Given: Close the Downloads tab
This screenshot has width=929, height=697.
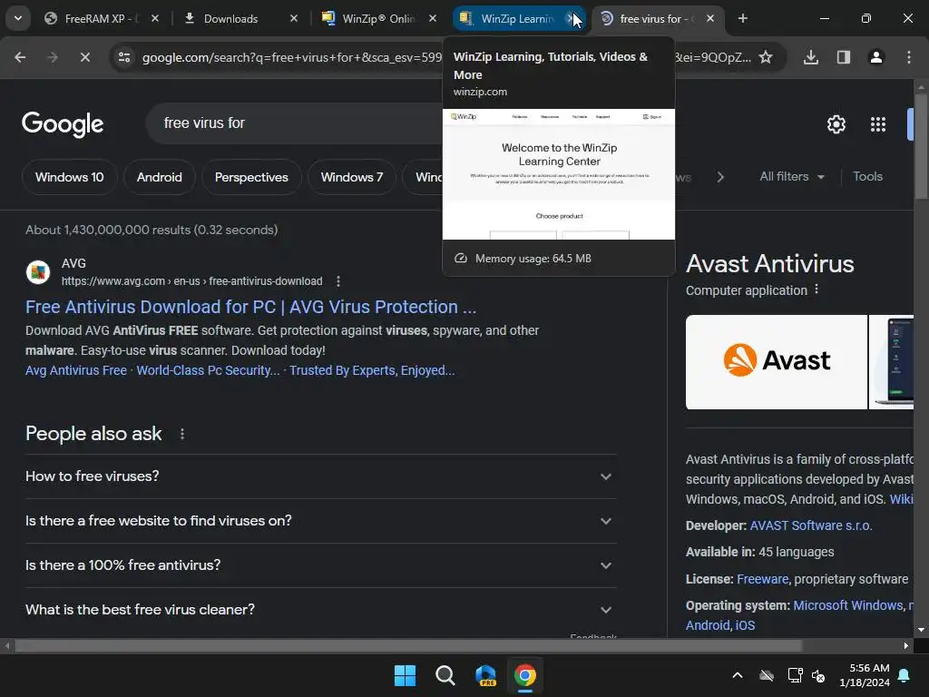Looking at the screenshot, I should [x=293, y=19].
